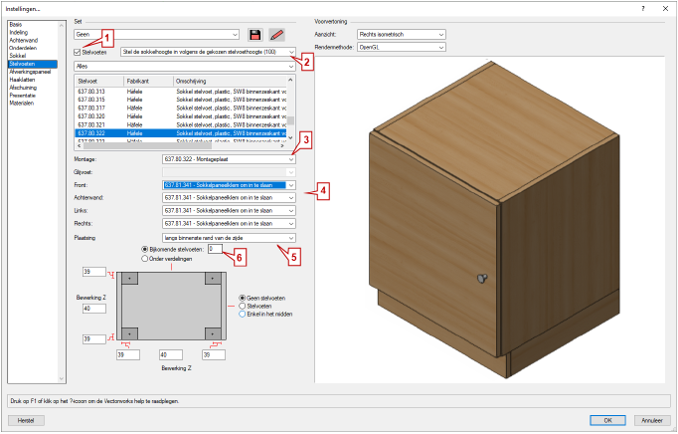Select the Onder verdelingen radio button
This screenshot has width=678, height=434.
[x=145, y=259]
